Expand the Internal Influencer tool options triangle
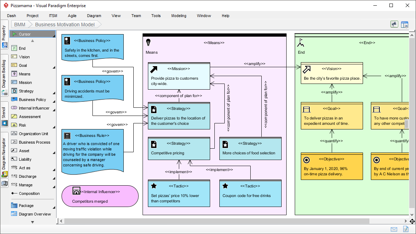Image resolution: width=416 pixels, height=234 pixels. tap(54, 110)
